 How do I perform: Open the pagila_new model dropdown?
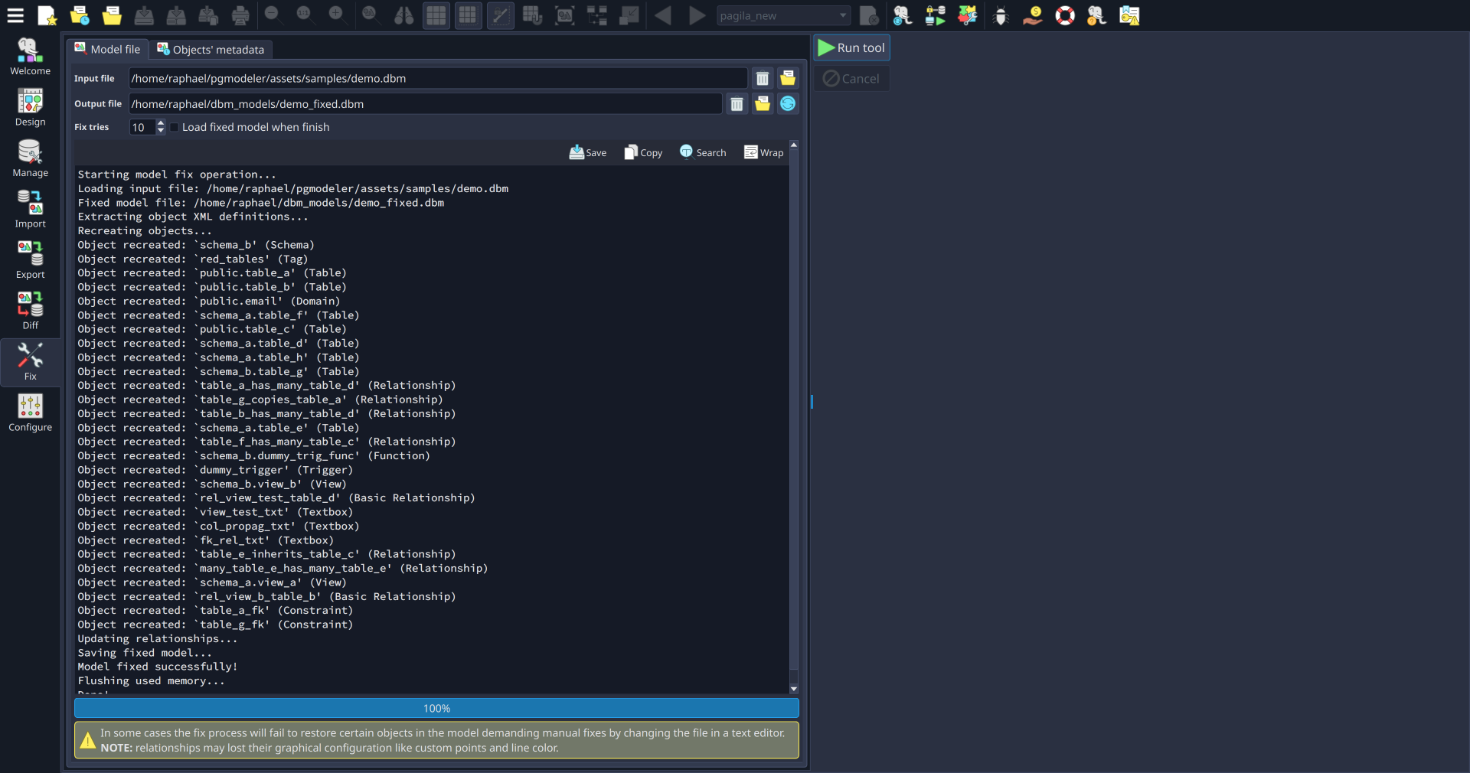point(782,15)
